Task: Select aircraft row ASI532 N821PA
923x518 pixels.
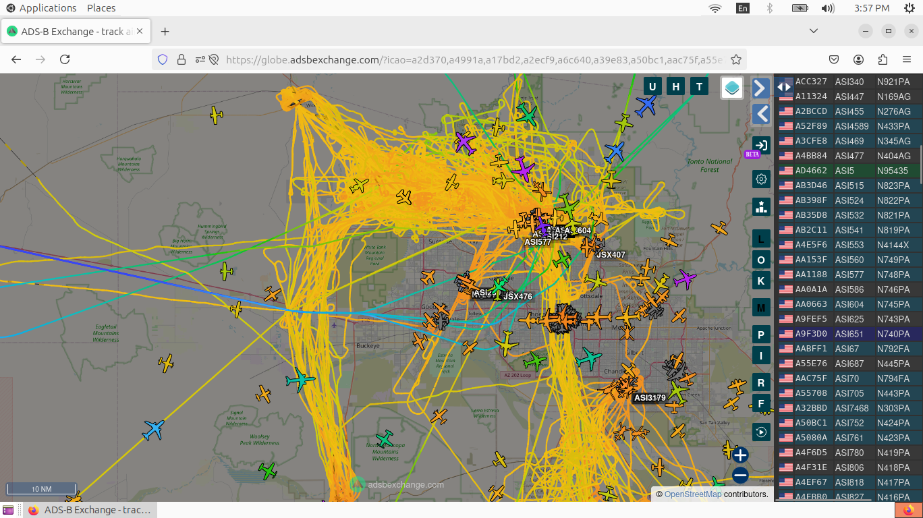Action: point(848,215)
